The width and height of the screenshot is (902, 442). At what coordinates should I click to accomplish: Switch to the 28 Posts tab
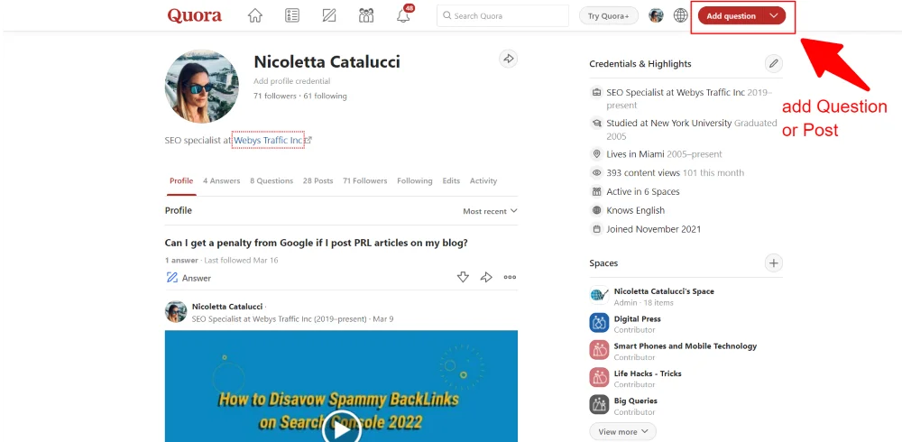coord(318,180)
